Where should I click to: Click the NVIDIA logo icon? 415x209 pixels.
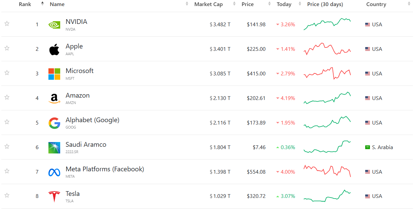click(x=54, y=25)
